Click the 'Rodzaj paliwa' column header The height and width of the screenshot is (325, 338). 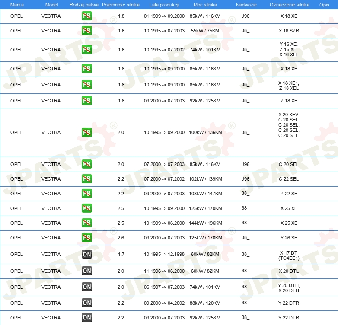(84, 5)
